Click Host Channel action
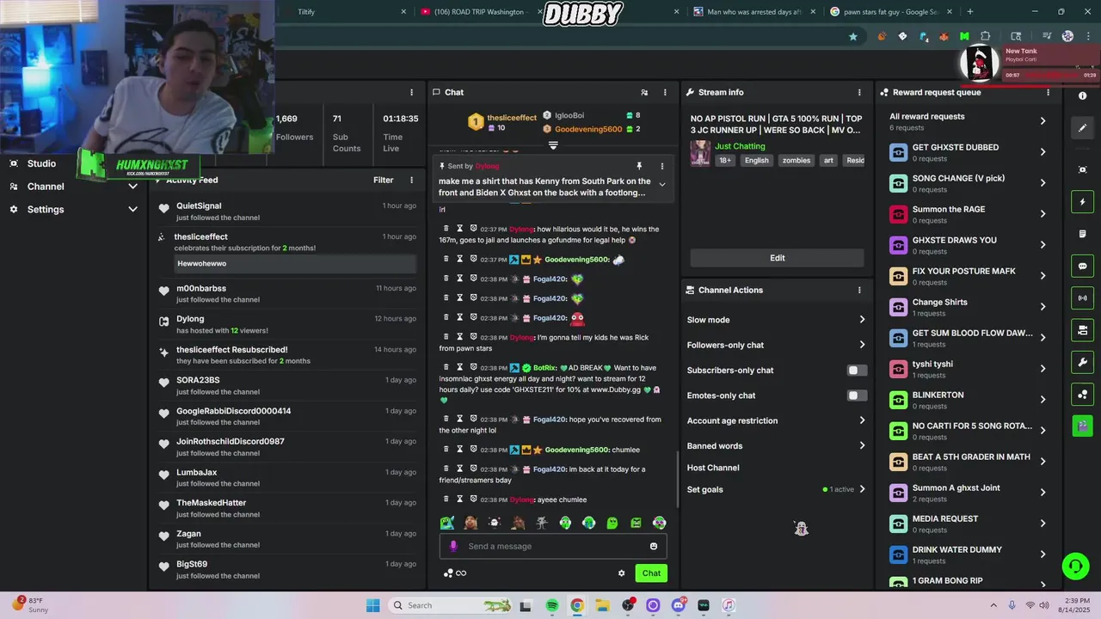1101x619 pixels. pos(713,468)
